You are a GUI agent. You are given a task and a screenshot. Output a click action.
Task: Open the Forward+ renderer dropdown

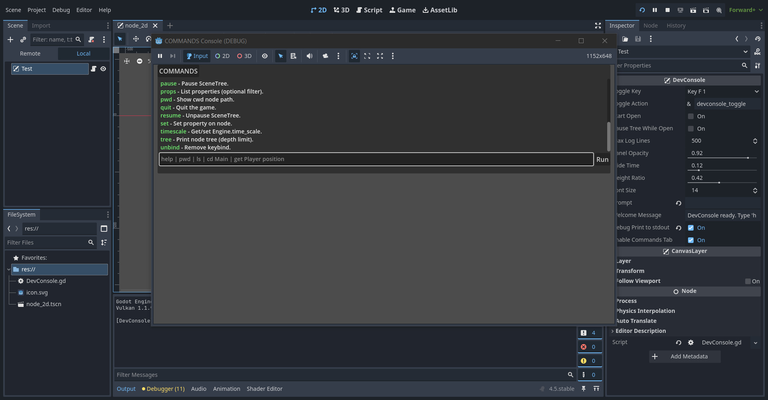click(x=746, y=10)
